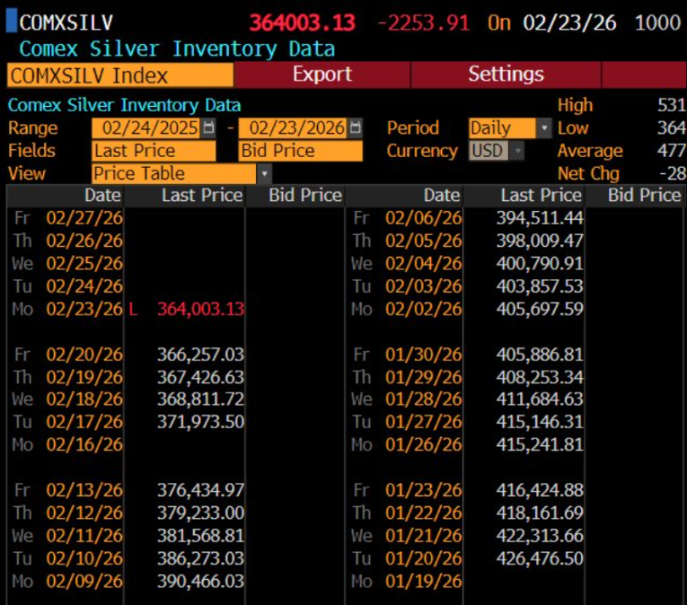
Task: Select the 02/20/26 row value 366,257.03
Action: point(200,355)
